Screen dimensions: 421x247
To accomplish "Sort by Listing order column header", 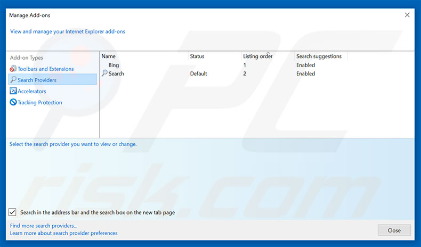I will (258, 56).
